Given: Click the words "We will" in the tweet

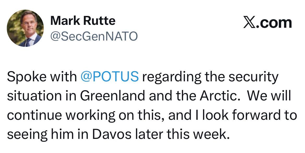Looking at the screenshot, I should click(269, 97).
